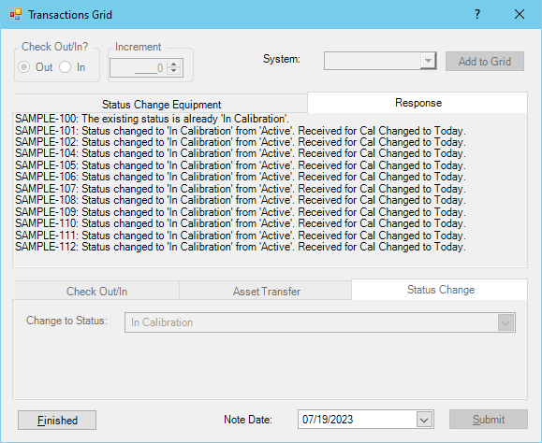Click the Increment down arrow
The image size is (542, 443).
tap(173, 71)
